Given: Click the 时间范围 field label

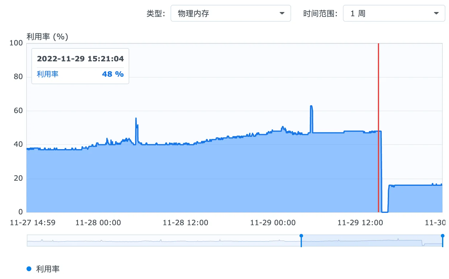Looking at the screenshot, I should tap(320, 14).
